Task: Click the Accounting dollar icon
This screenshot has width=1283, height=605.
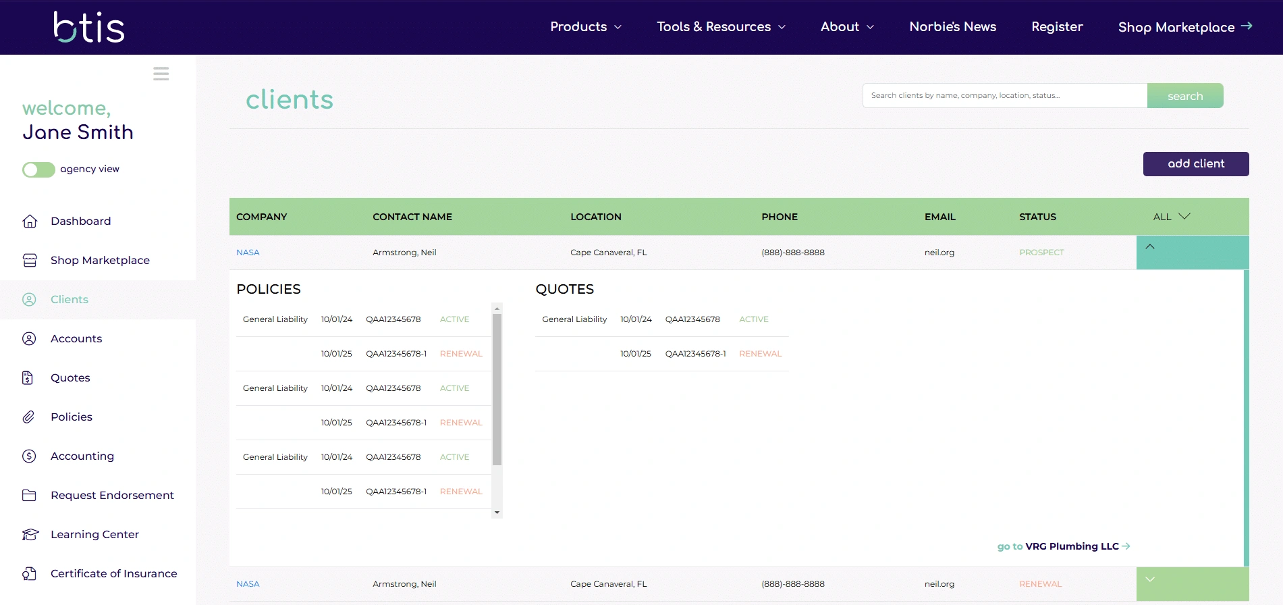Action: point(29,456)
